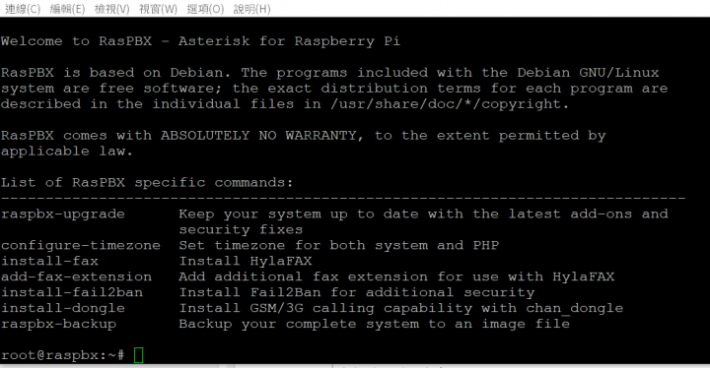
Task: Click the add-fax-extension command name
Action: 76,276
